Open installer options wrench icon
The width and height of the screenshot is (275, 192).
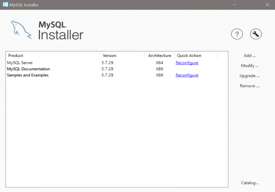click(x=256, y=34)
